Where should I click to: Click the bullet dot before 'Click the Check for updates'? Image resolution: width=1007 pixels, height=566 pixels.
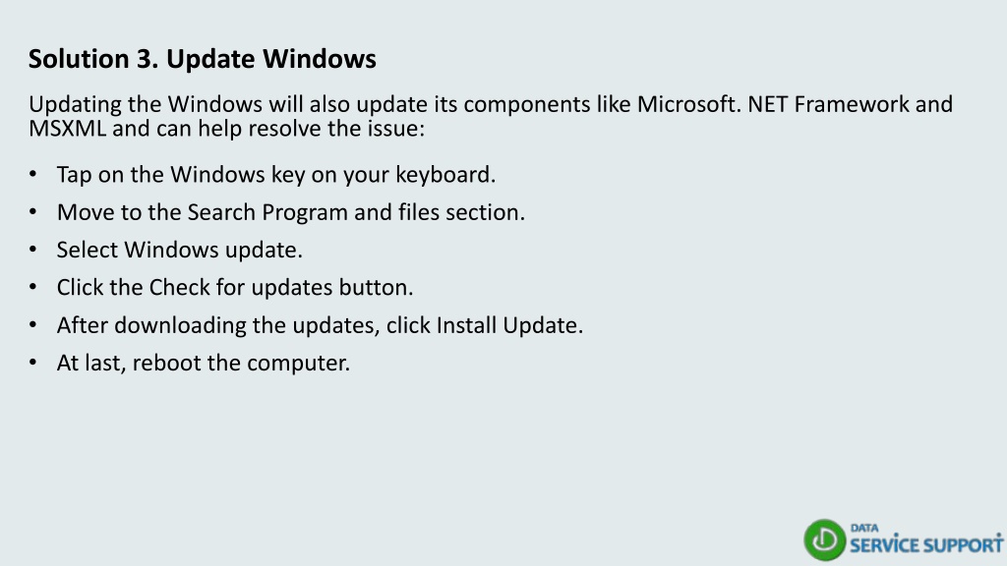[32, 287]
